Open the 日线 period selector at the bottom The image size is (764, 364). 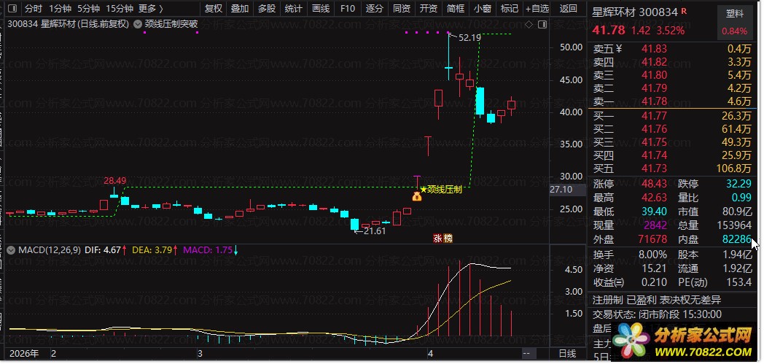pyautogui.click(x=566, y=353)
